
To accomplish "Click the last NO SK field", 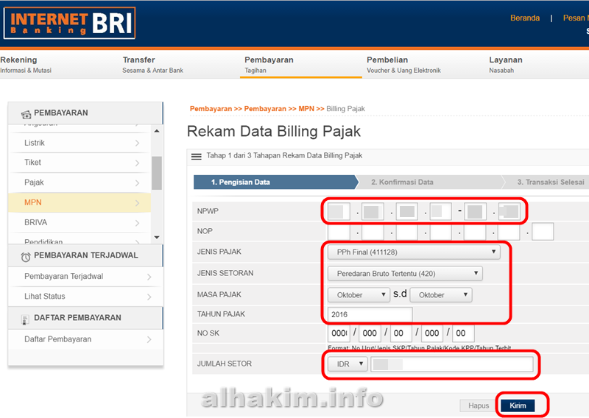I will pyautogui.click(x=464, y=333).
